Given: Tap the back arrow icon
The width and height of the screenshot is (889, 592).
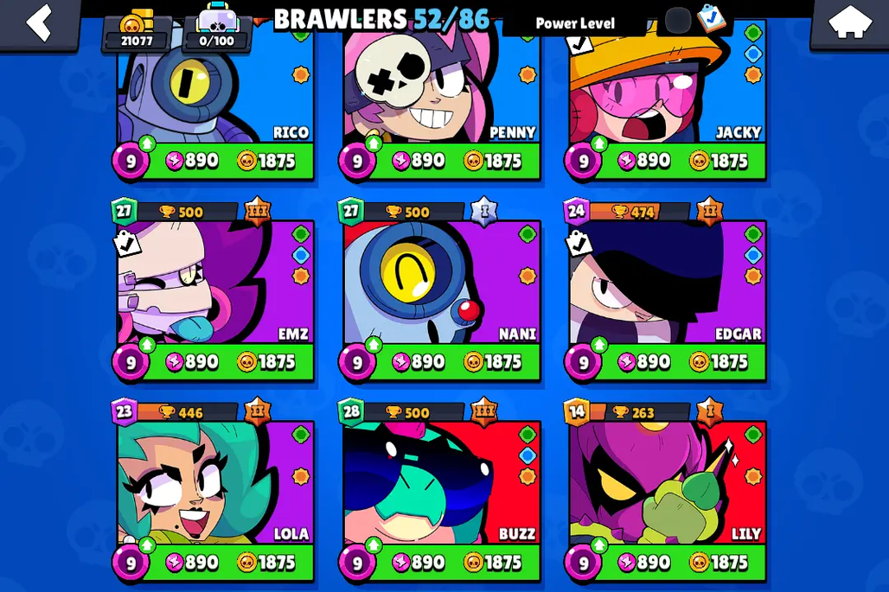Looking at the screenshot, I should point(39,22).
